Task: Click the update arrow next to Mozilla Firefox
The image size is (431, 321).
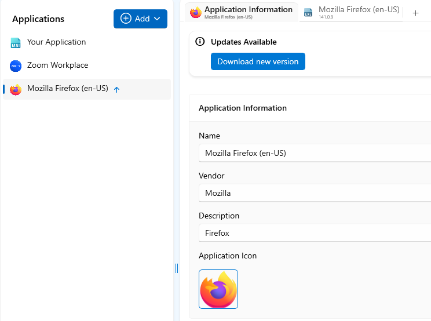Action: coord(116,90)
